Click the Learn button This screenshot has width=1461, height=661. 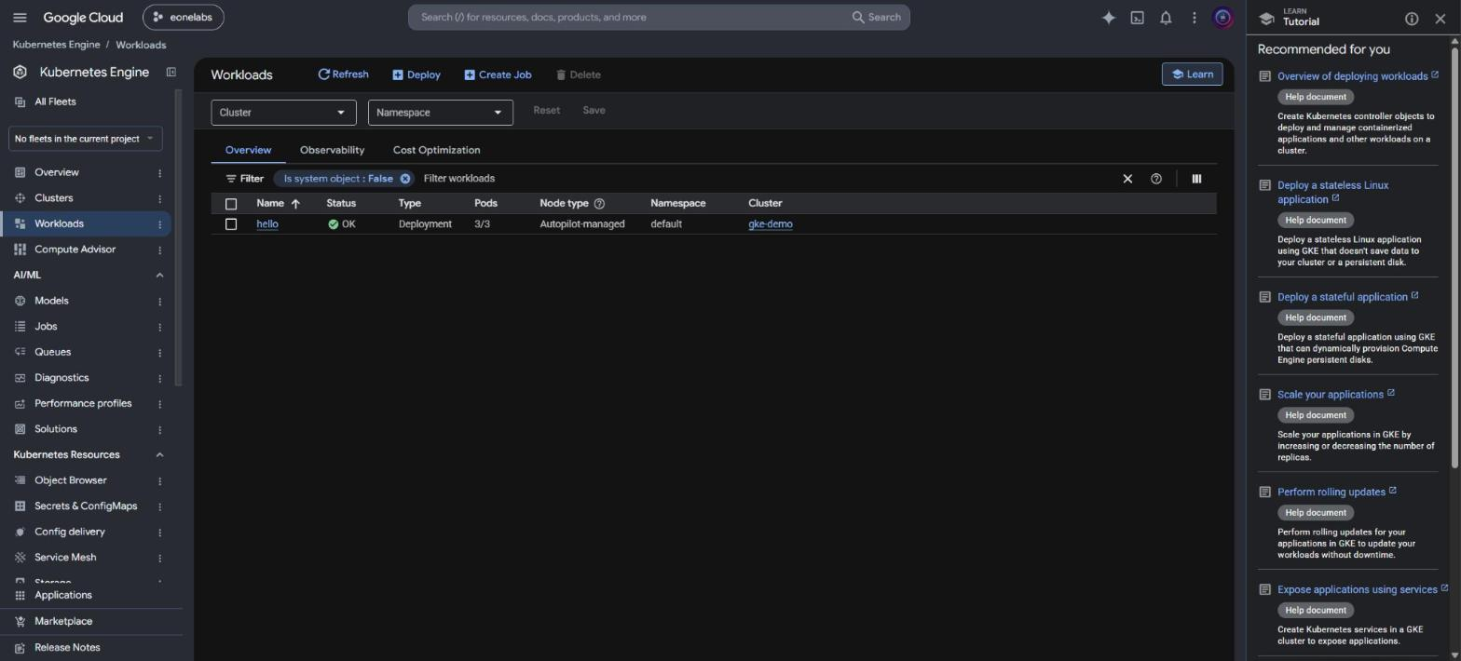click(1192, 74)
